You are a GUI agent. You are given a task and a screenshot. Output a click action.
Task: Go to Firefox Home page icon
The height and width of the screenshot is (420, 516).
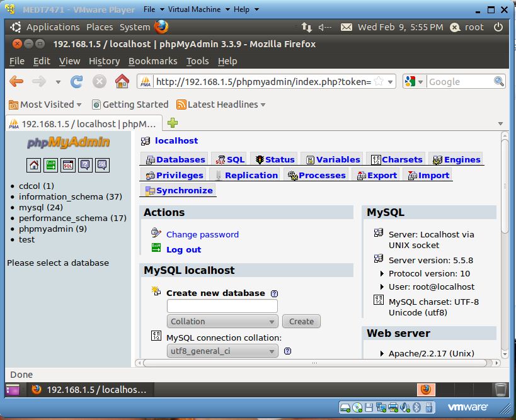tap(122, 81)
